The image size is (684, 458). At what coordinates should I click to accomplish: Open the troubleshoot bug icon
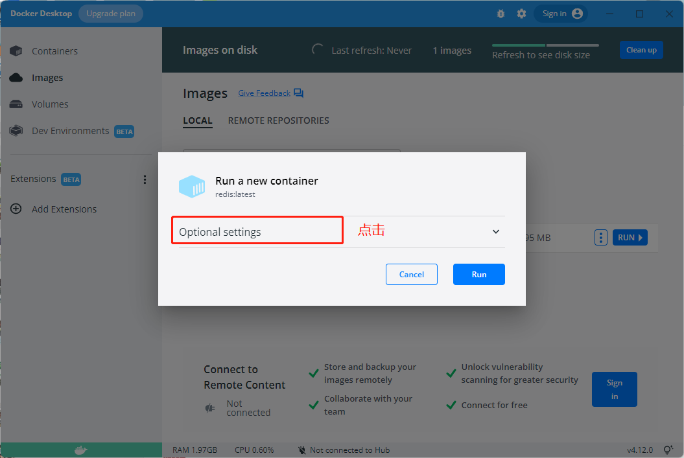(501, 14)
